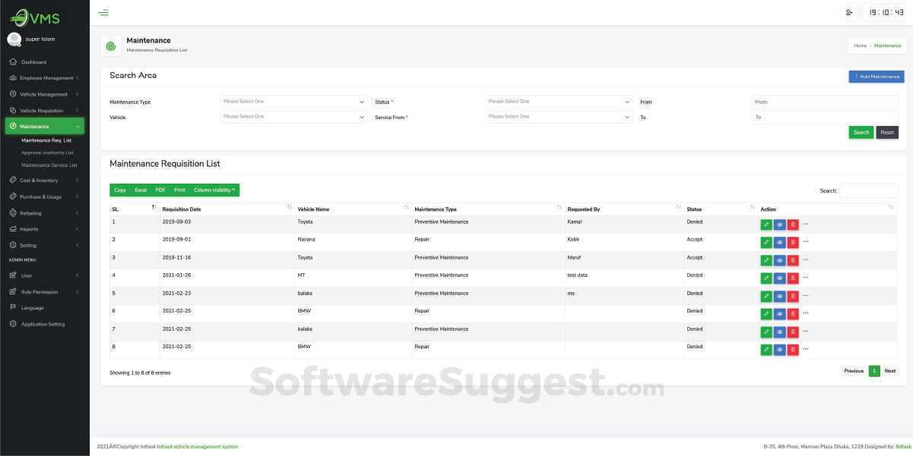Screen dimensions: 913x456
Task: Click inside the Search input field
Action: pyautogui.click(x=868, y=190)
